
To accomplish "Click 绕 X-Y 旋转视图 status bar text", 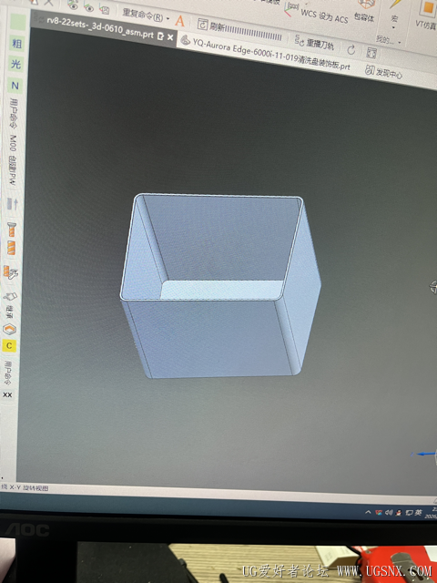I will 25,488.
